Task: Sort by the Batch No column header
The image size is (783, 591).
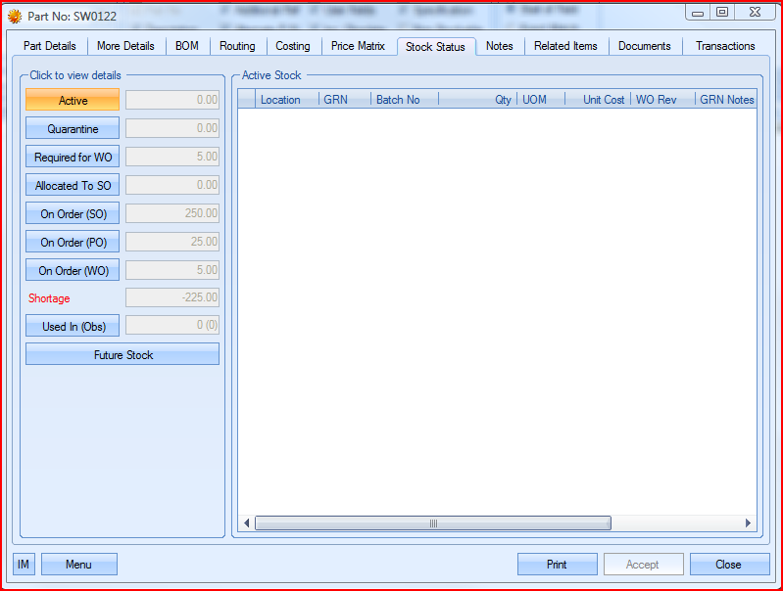Action: 404,100
